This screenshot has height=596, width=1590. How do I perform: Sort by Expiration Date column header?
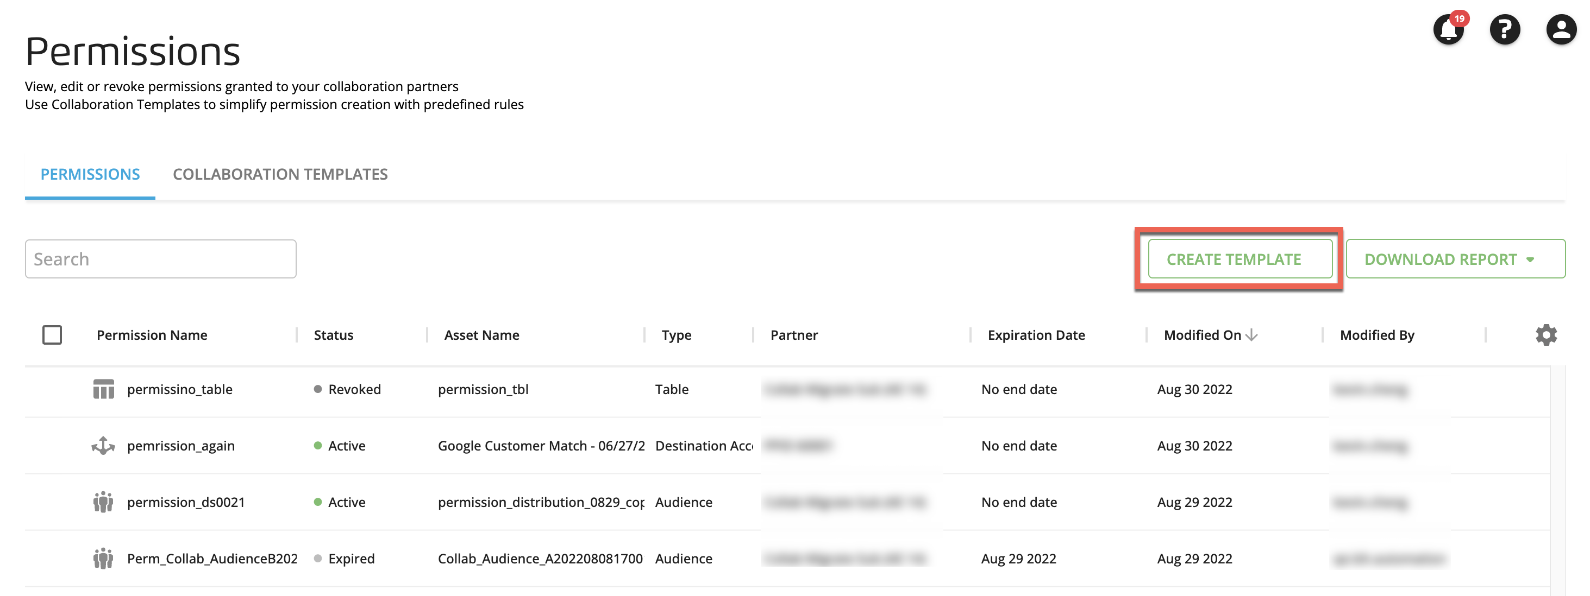pos(1036,335)
